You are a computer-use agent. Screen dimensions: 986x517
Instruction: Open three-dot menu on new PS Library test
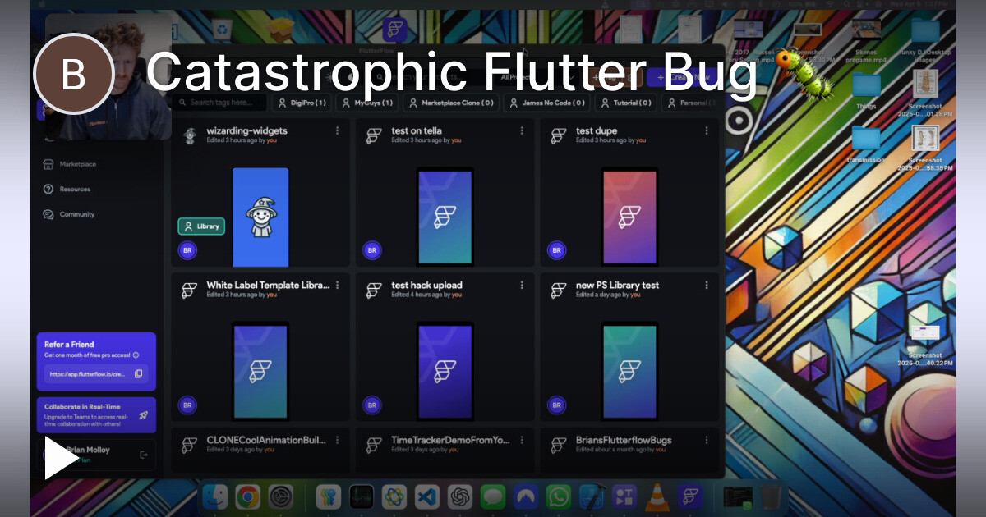coord(707,285)
